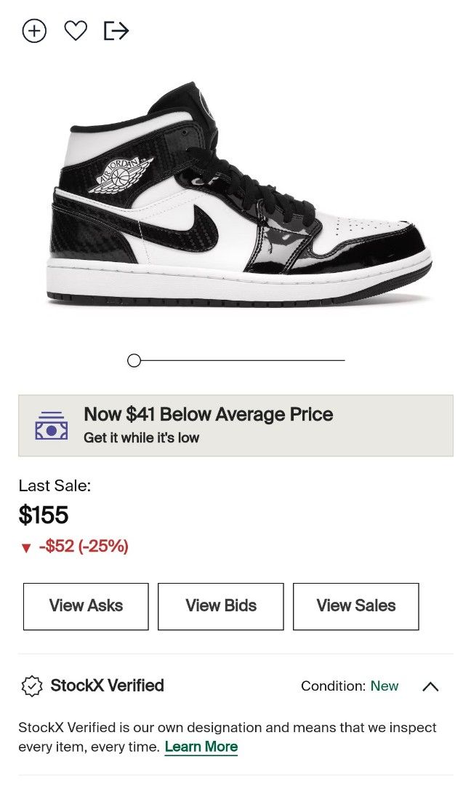View Asks for this Jordan 1
Image resolution: width=471 pixels, height=786 pixels.
[85, 606]
